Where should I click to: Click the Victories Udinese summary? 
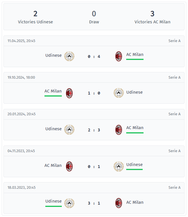35,17
